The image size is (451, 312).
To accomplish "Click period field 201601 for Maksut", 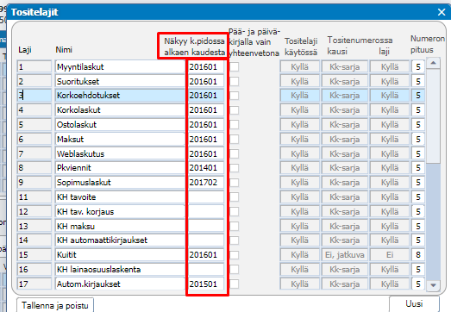I will click(x=206, y=139).
